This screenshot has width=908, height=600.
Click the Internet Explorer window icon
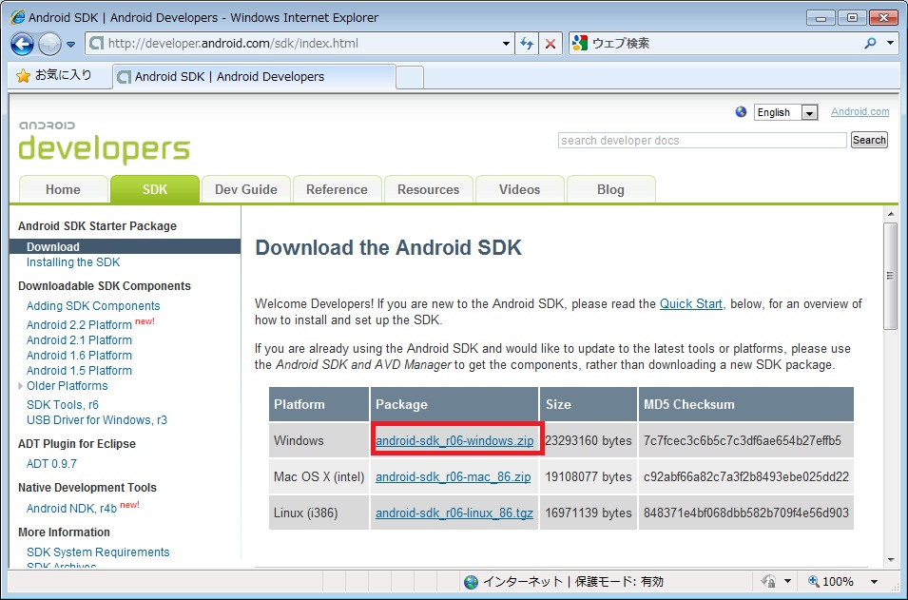click(x=18, y=17)
